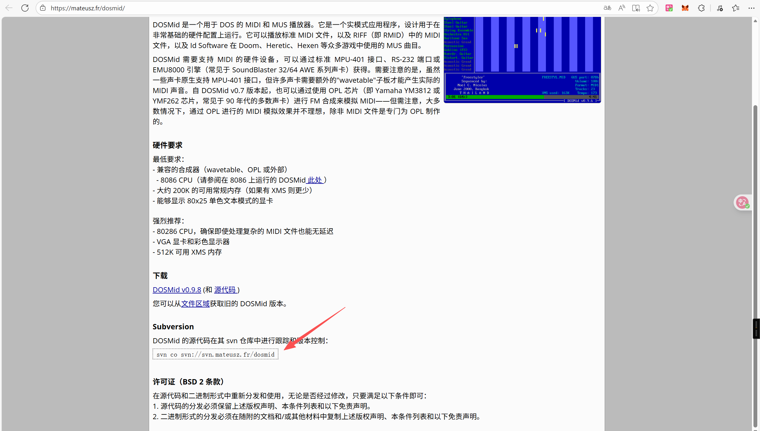Viewport: 760px width, 431px height.
Task: Open the browser Settings and more menu
Action: (751, 8)
